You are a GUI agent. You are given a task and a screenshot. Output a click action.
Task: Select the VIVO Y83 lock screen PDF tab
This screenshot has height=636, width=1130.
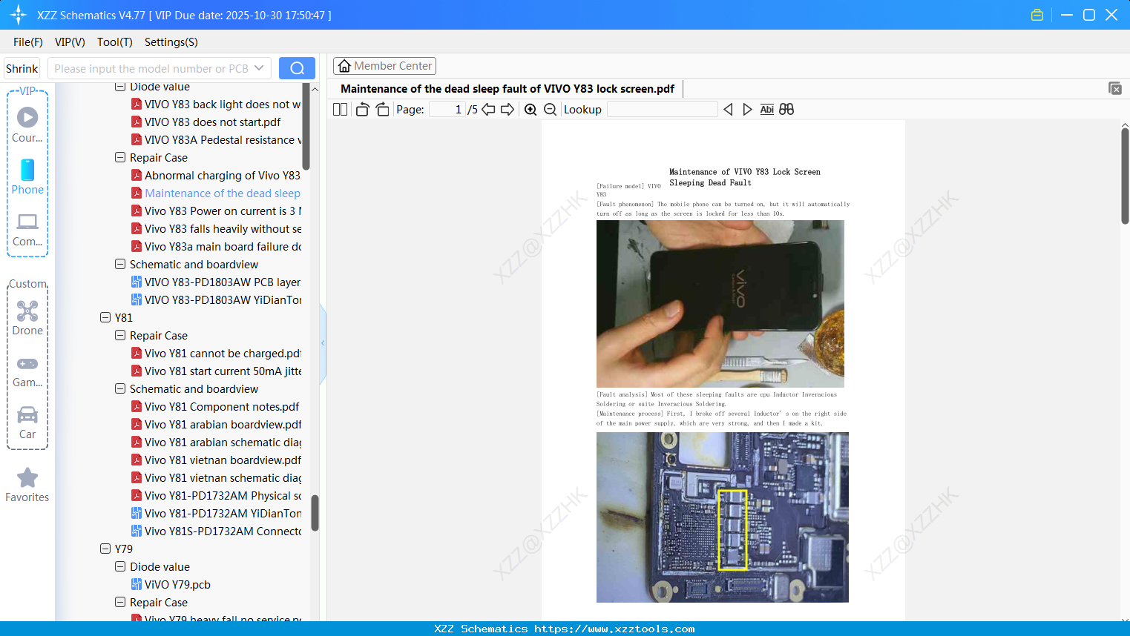(x=510, y=88)
